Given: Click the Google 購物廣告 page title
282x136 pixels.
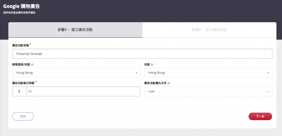Looking at the screenshot, I should [x=21, y=6].
